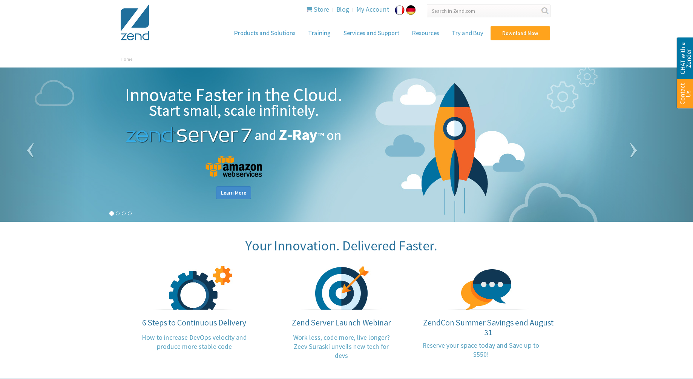The height and width of the screenshot is (379, 693).
Task: Select the second carousel dot
Action: tap(118, 213)
